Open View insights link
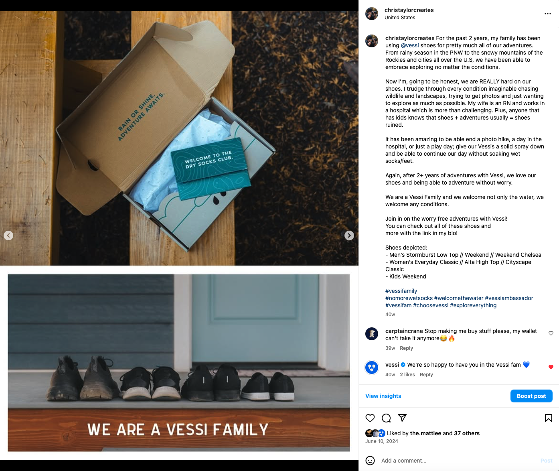 (x=383, y=396)
